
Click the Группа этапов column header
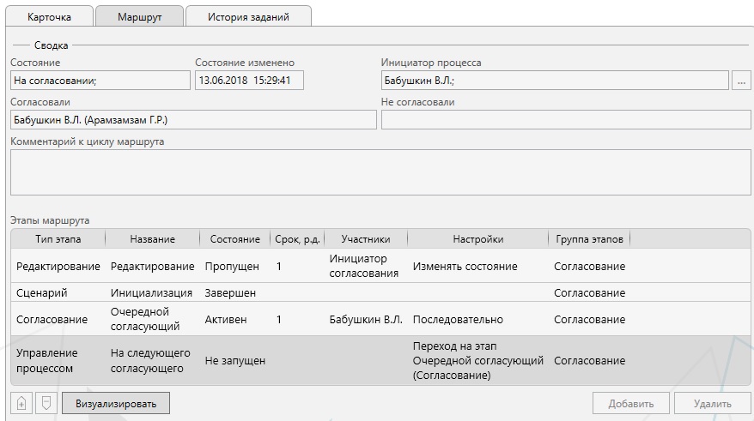[x=589, y=239]
